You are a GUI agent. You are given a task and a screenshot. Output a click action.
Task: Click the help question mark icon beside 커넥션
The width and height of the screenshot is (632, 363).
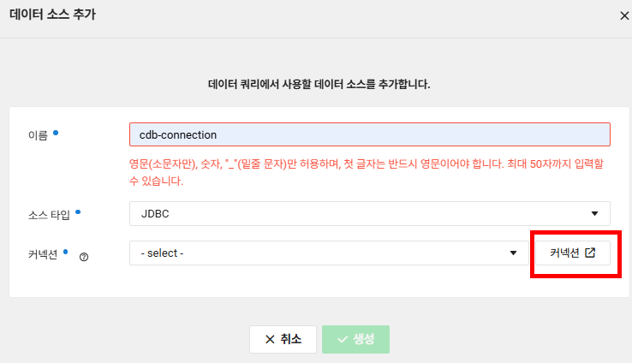[84, 257]
